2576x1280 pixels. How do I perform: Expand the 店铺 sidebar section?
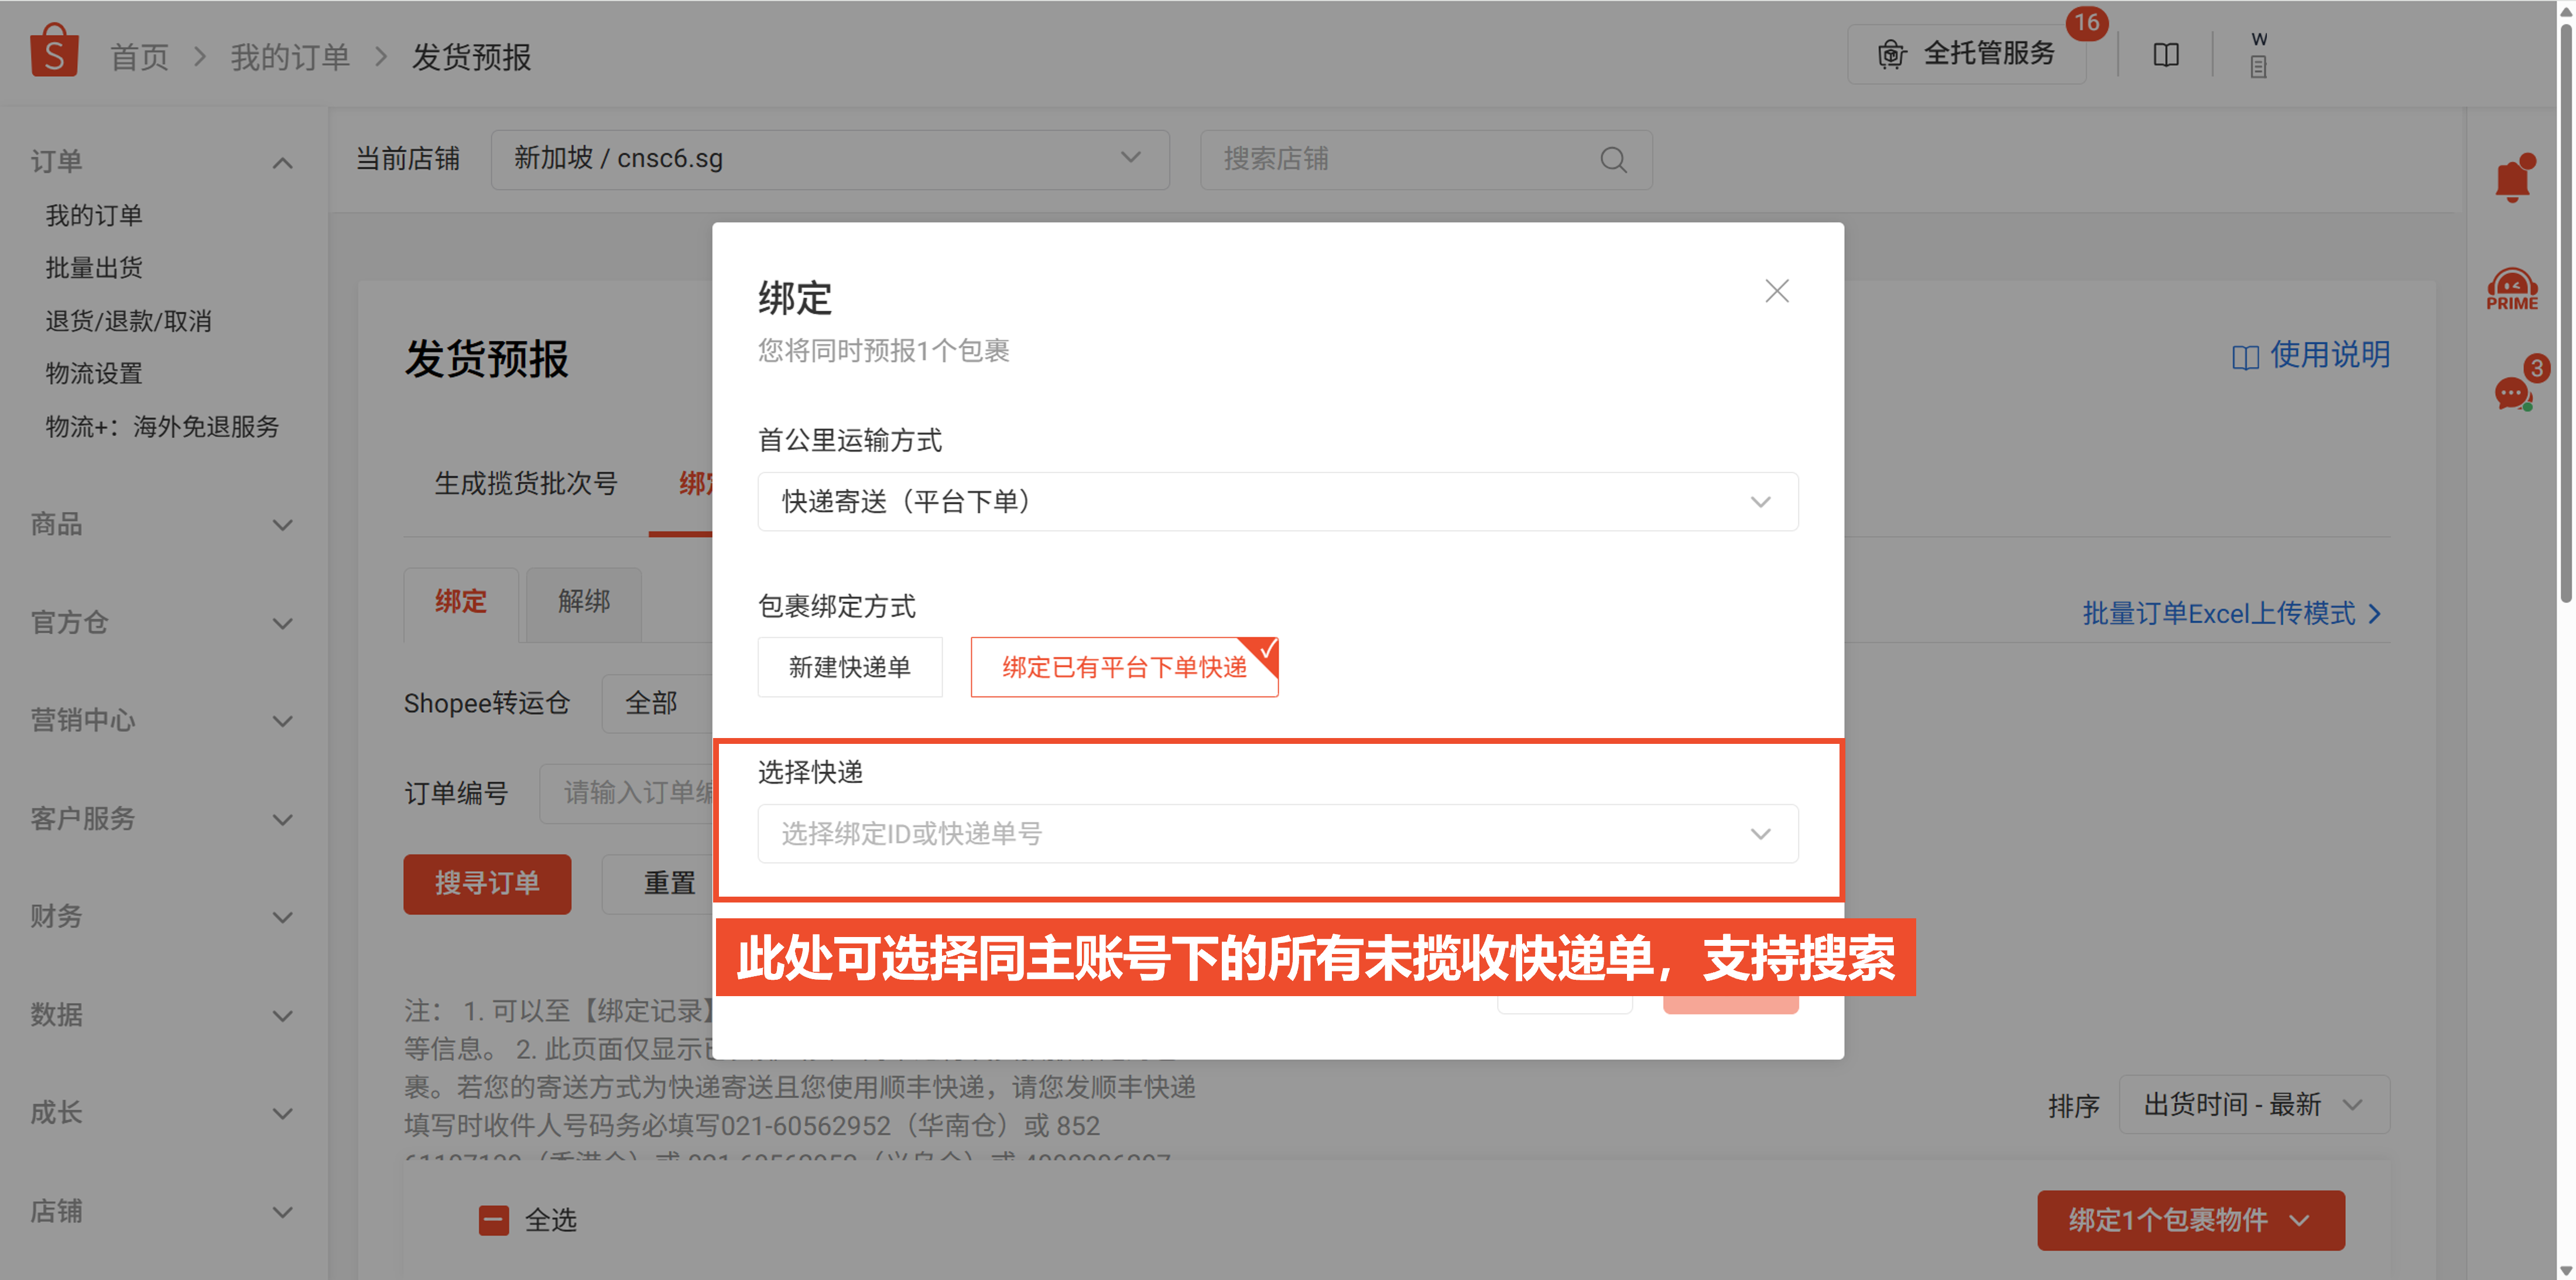click(x=283, y=1212)
